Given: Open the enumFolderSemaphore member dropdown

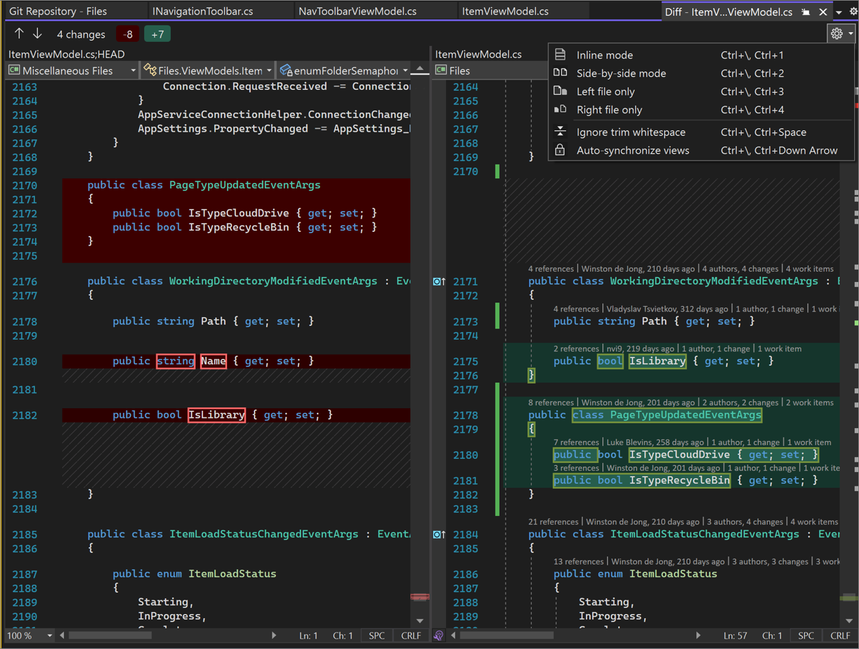Looking at the screenshot, I should pyautogui.click(x=404, y=70).
